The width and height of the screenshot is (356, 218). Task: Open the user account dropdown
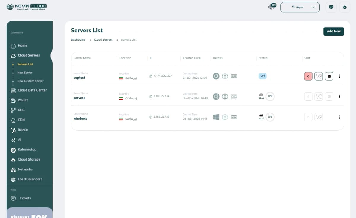(x=300, y=7)
